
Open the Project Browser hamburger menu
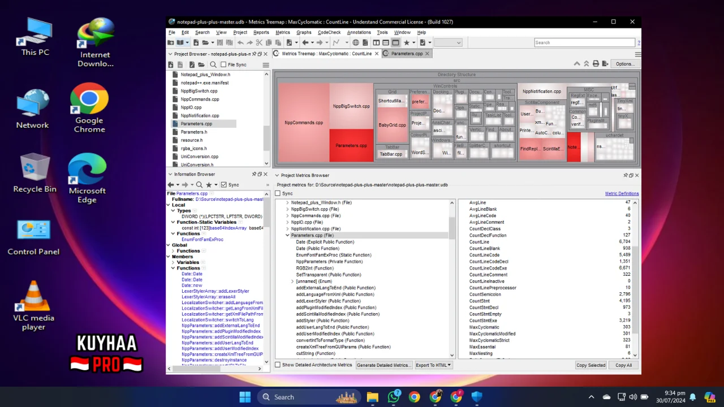point(266,65)
